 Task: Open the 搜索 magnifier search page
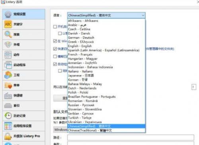tap(24, 34)
